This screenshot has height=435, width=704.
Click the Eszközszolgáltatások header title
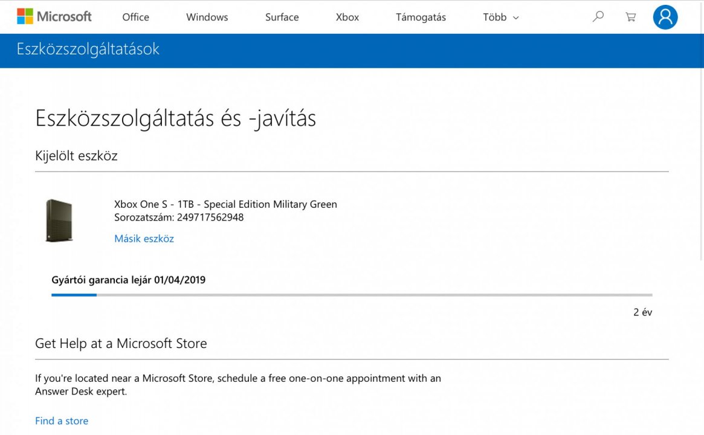click(88, 49)
